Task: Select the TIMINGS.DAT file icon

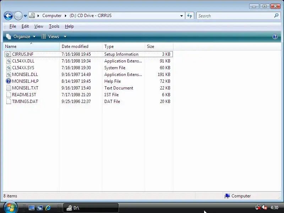Action: tap(9, 101)
